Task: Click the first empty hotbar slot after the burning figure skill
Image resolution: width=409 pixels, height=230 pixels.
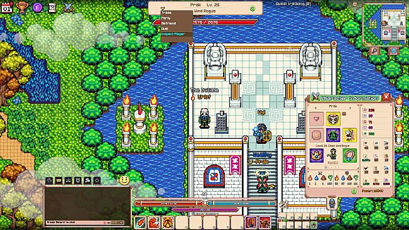Action: pos(182,222)
